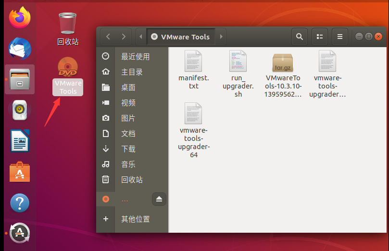This screenshot has height=251, width=389.
Task: Open the Files app in the dock
Action: tap(20, 79)
